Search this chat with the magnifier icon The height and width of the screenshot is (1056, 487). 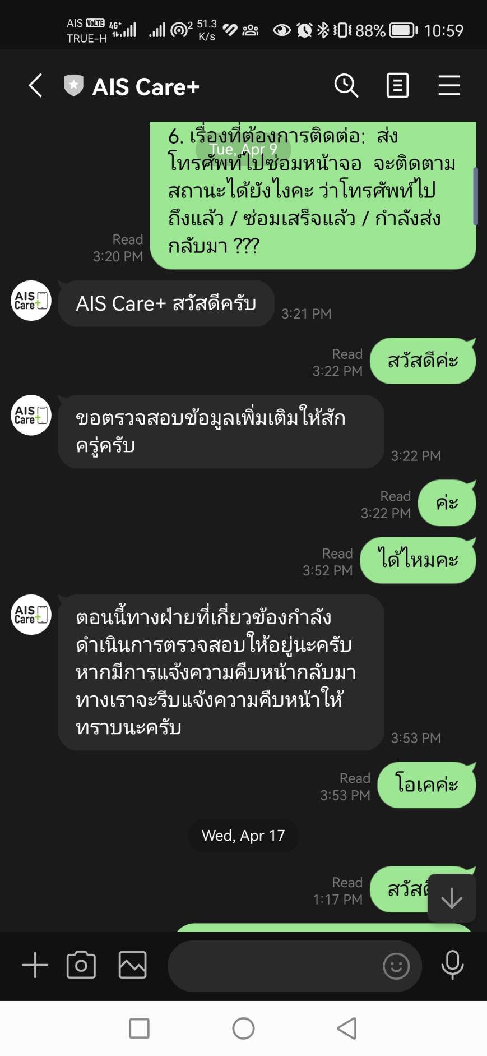tap(346, 86)
